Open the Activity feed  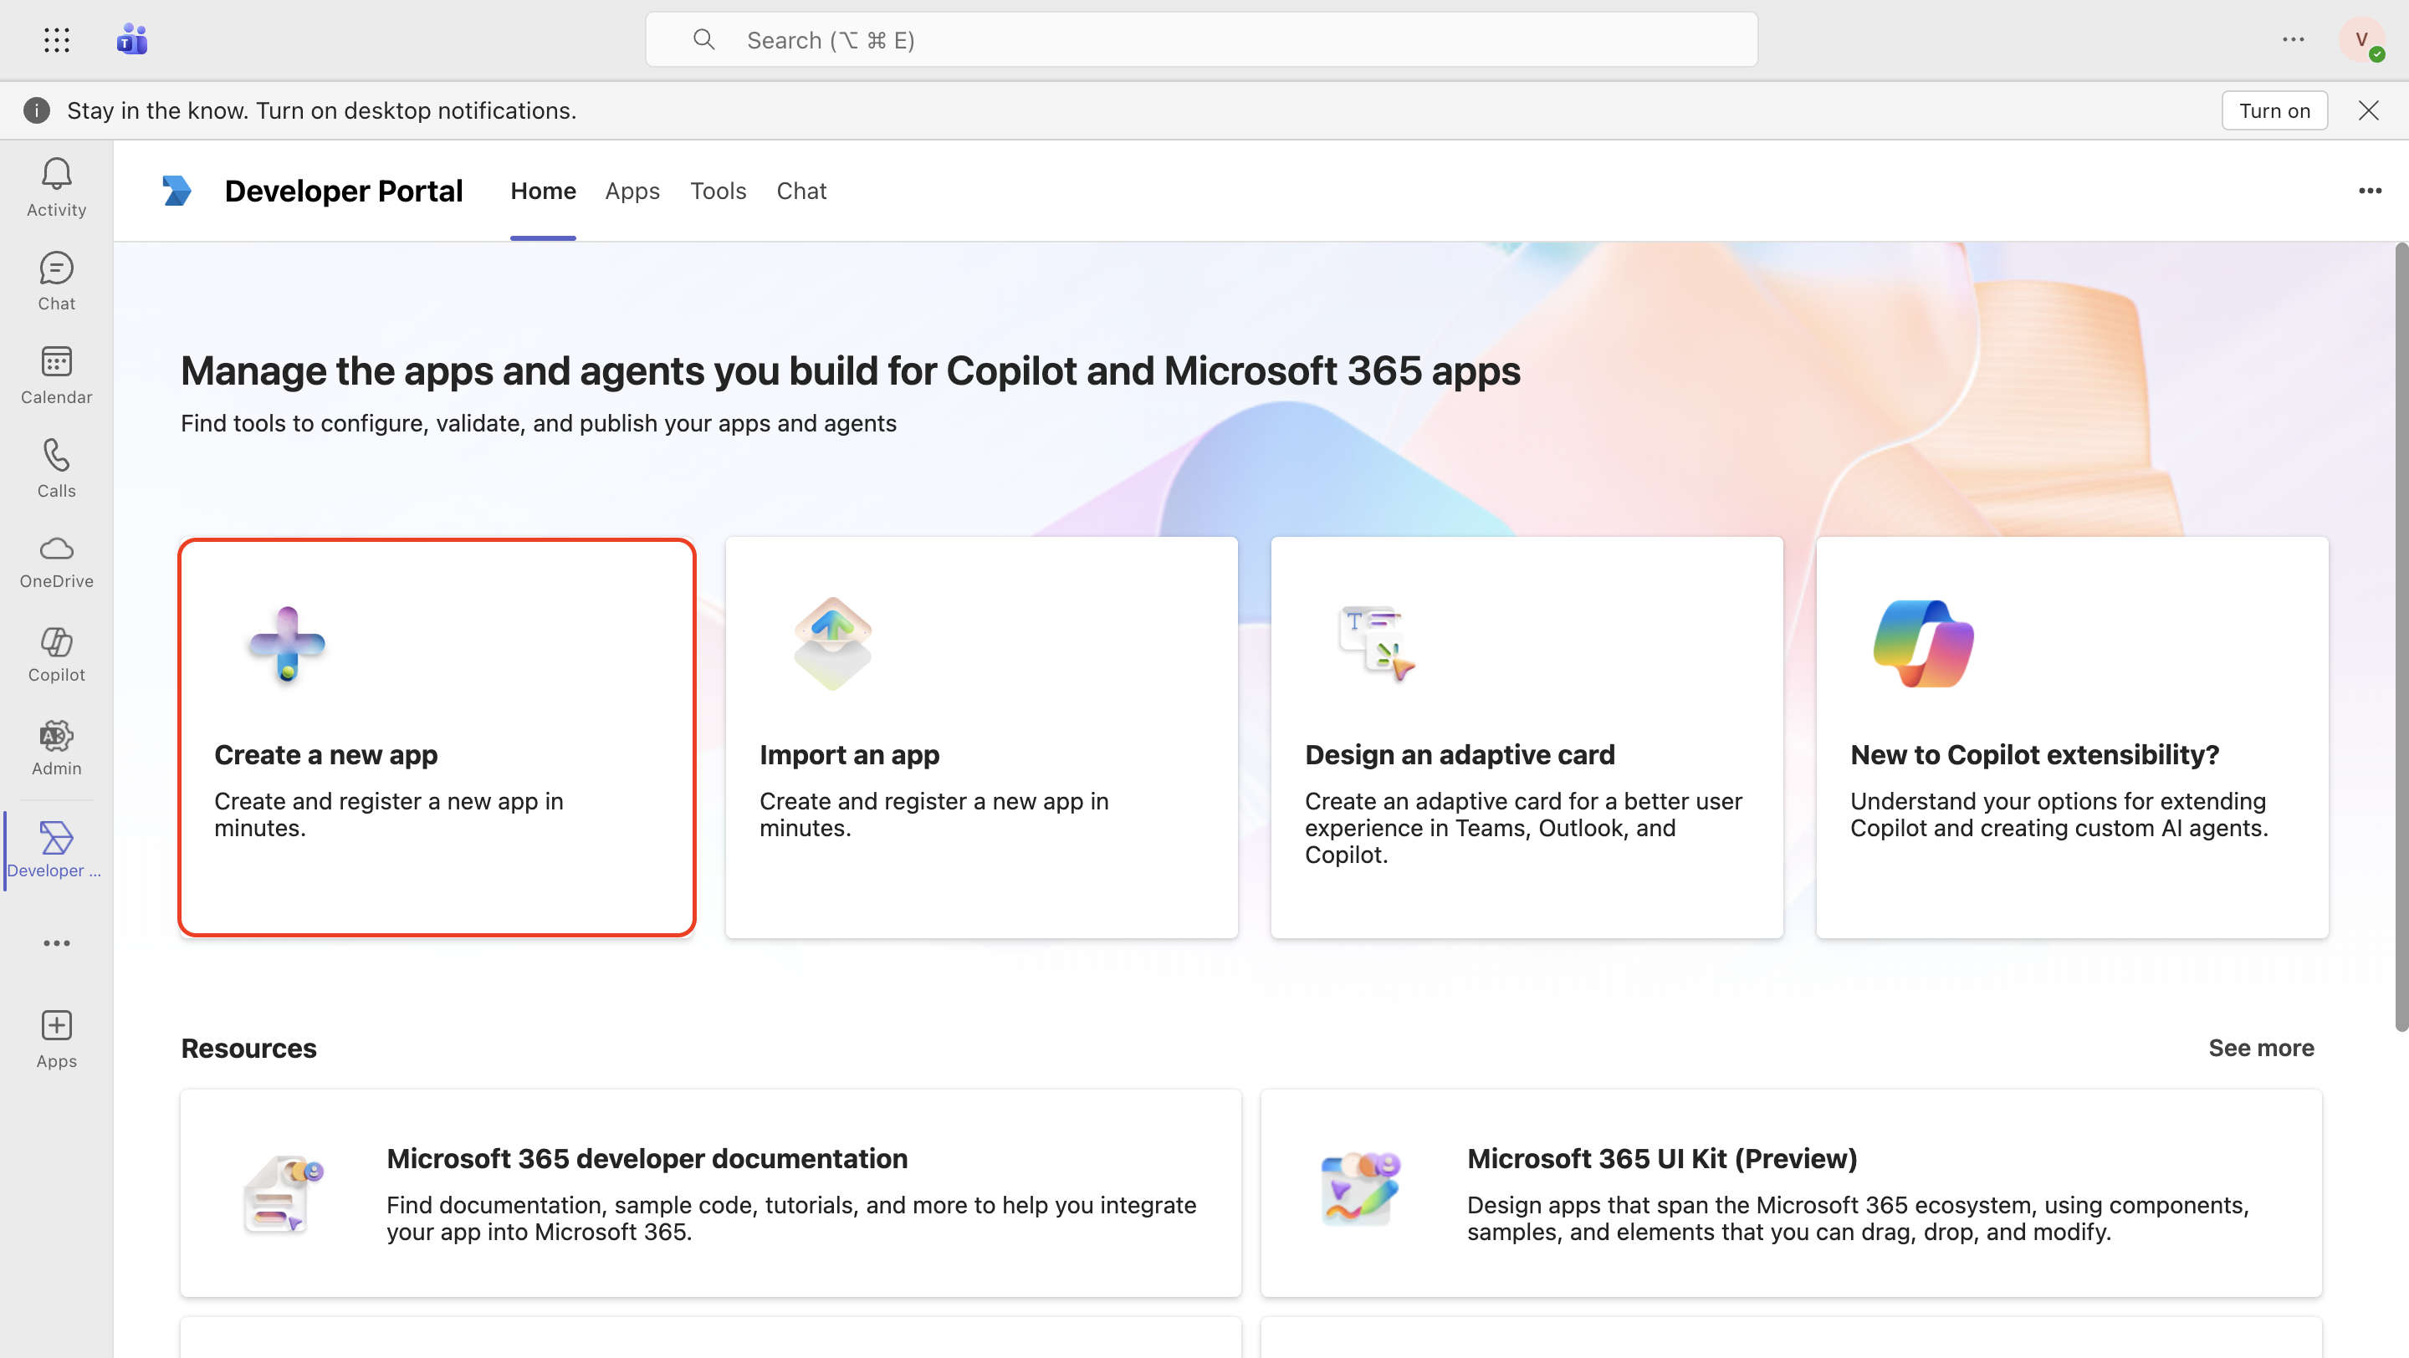coord(56,187)
